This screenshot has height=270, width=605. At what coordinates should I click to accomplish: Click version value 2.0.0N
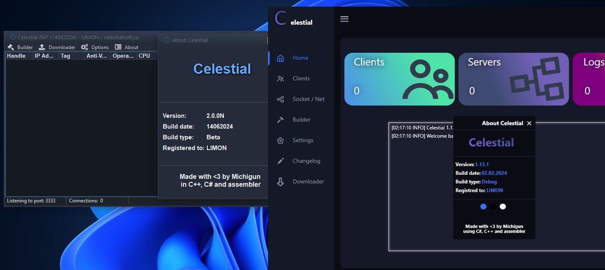[x=215, y=116]
